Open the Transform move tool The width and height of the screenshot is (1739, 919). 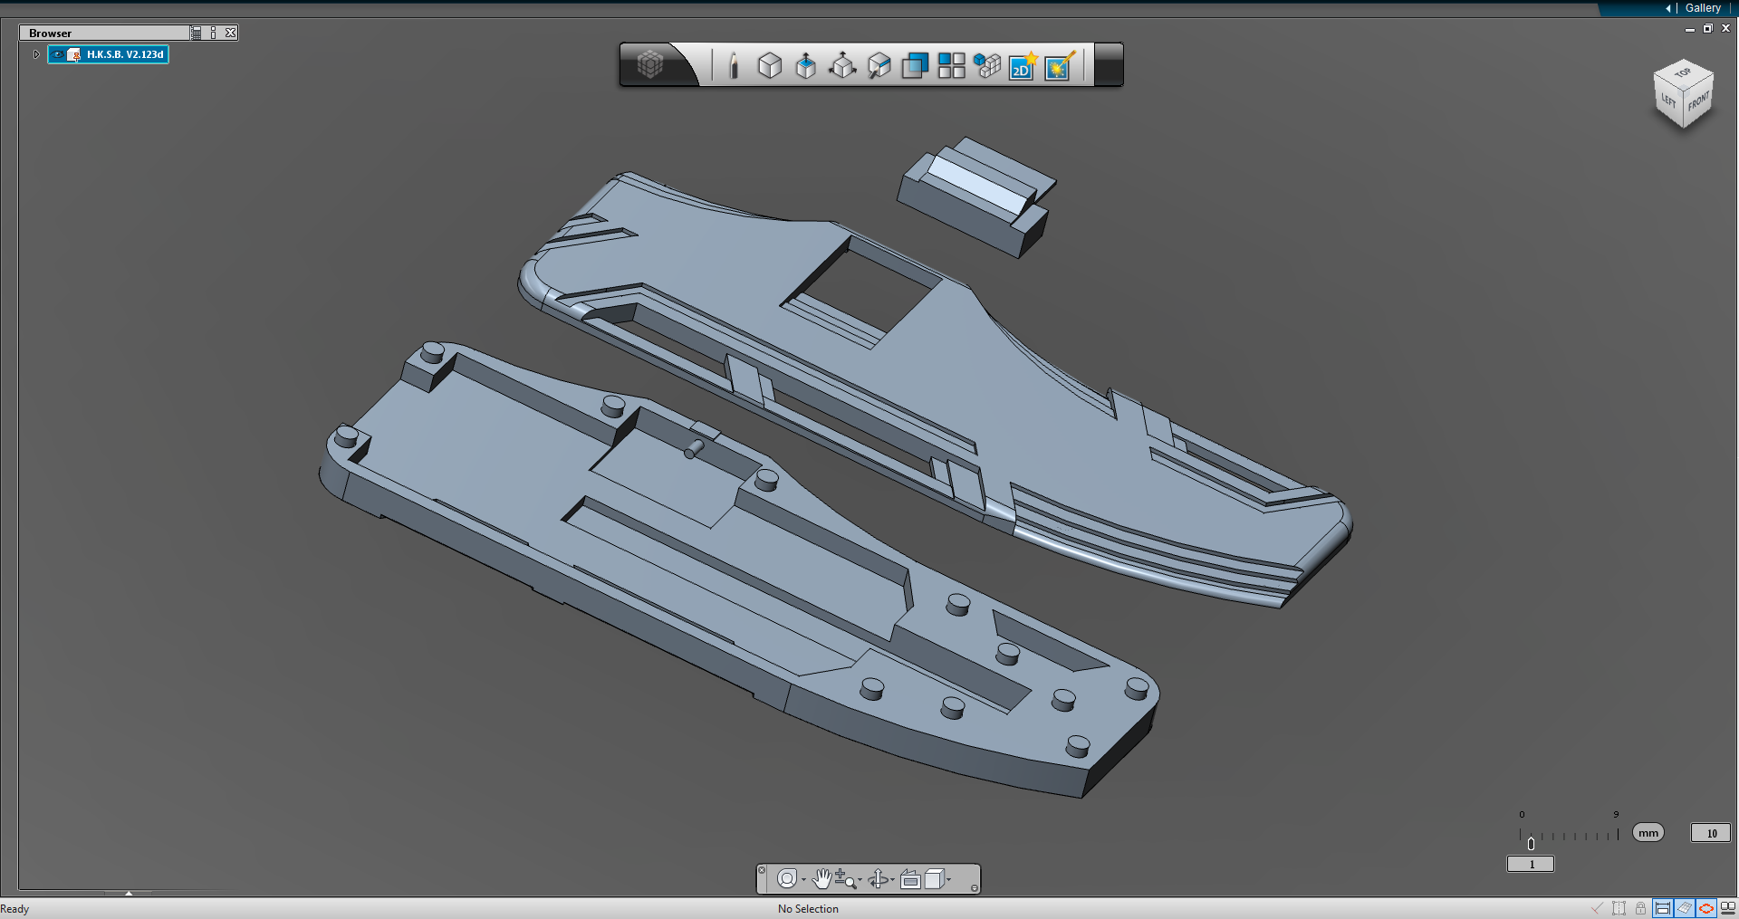point(842,65)
